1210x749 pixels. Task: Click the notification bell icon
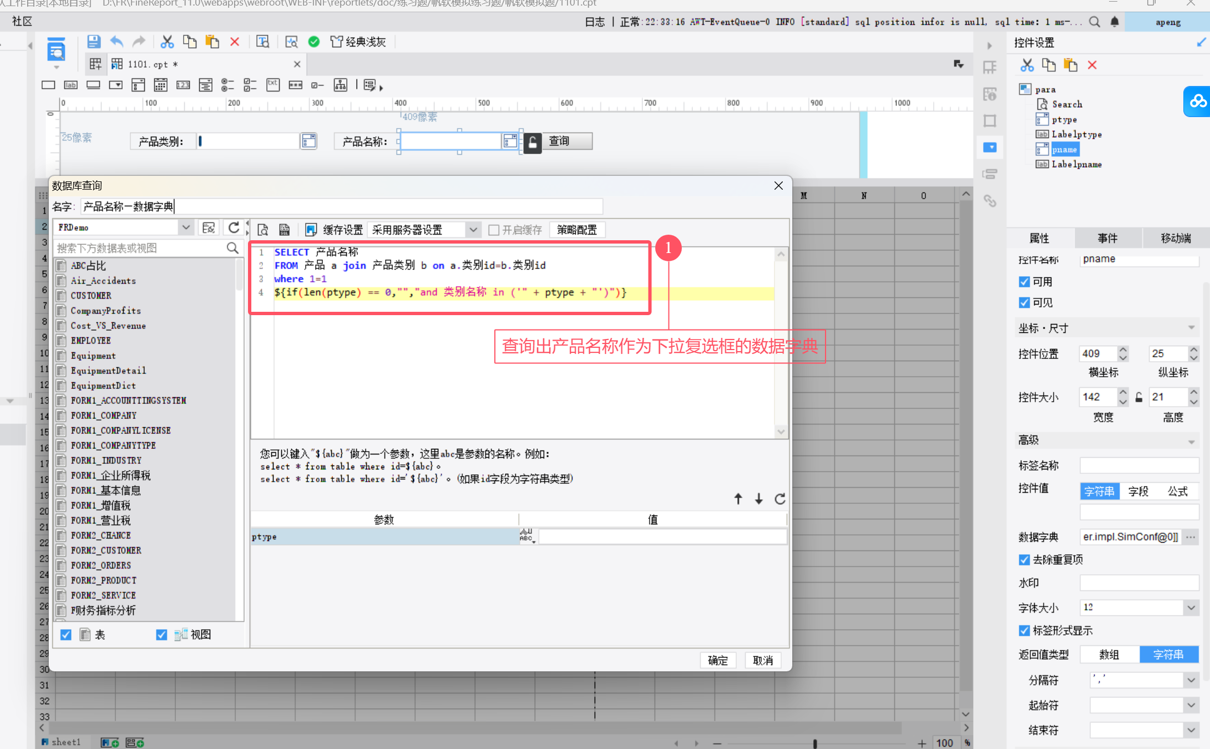1115,22
